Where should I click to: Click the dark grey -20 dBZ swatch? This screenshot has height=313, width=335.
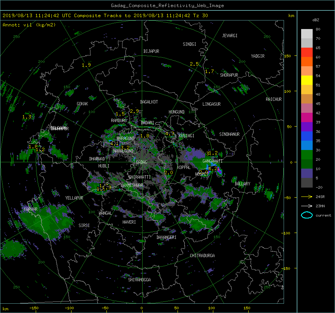click(x=307, y=182)
